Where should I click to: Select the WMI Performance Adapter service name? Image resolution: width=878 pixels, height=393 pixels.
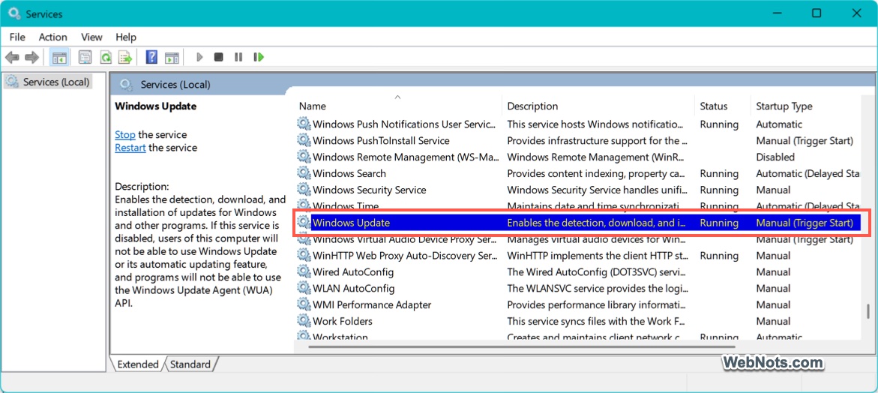[x=372, y=305]
